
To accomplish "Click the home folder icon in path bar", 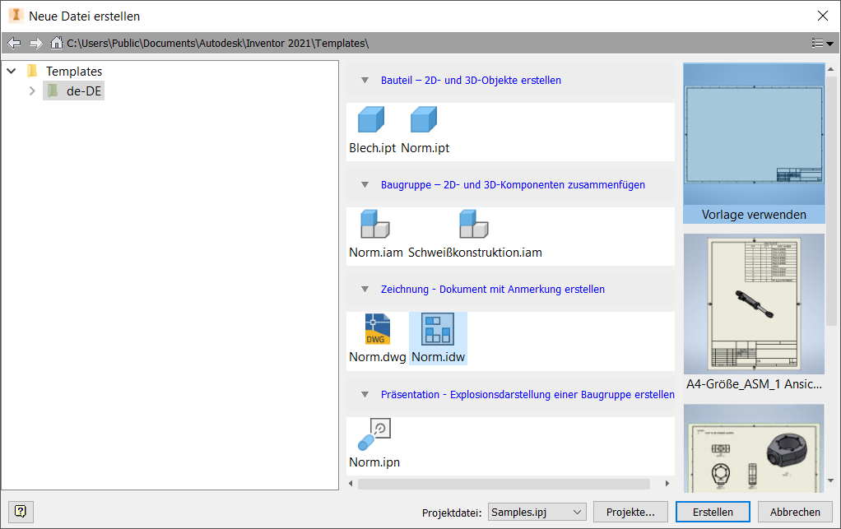I will (56, 42).
